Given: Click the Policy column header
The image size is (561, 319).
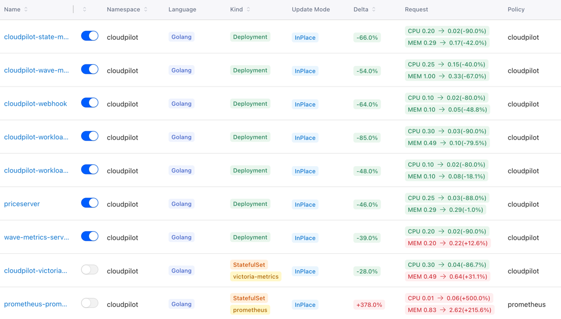Looking at the screenshot, I should coord(516,9).
